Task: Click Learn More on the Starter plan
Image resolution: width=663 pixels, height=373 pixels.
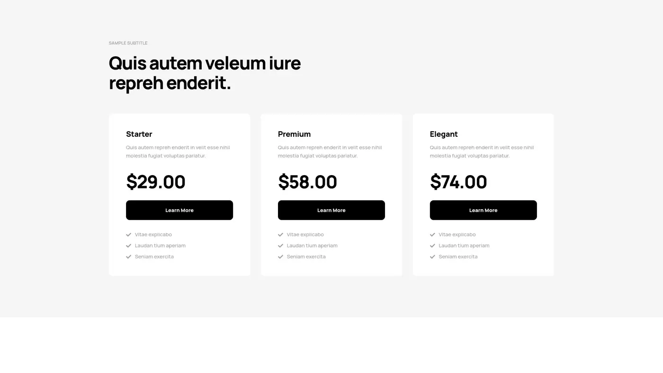Action: click(179, 210)
